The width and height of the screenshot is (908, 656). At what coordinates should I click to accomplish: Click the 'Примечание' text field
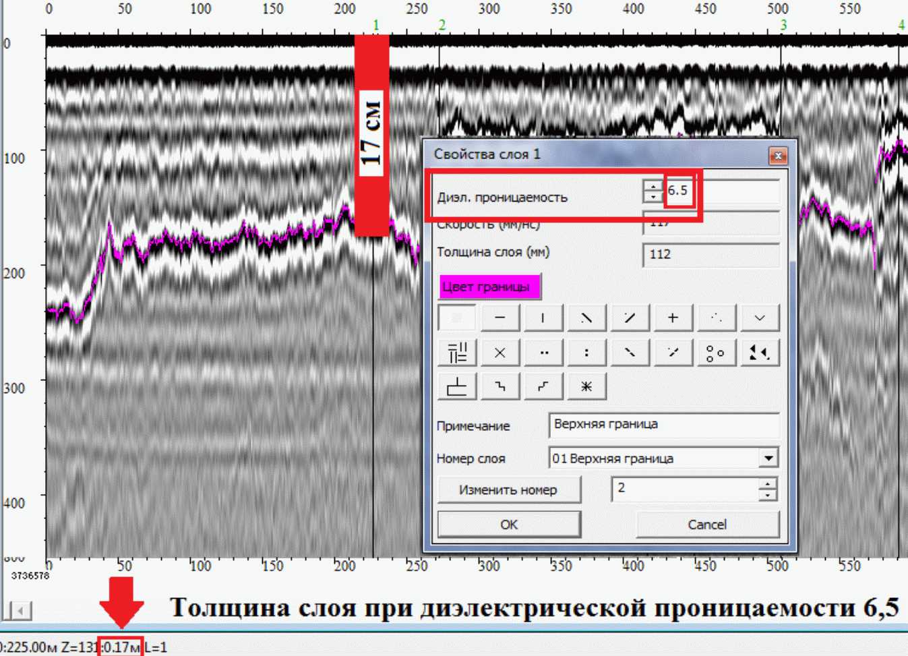pos(663,425)
